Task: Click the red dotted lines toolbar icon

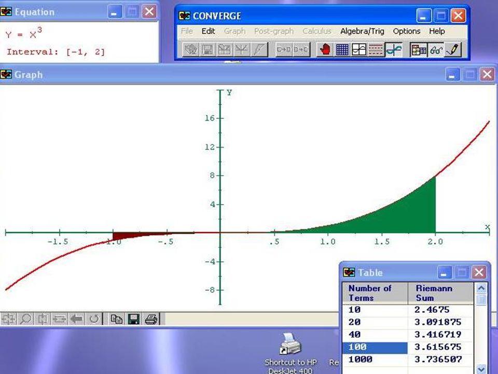Action: tap(376, 50)
